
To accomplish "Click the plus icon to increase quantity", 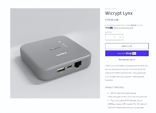I will [x=120, y=37].
